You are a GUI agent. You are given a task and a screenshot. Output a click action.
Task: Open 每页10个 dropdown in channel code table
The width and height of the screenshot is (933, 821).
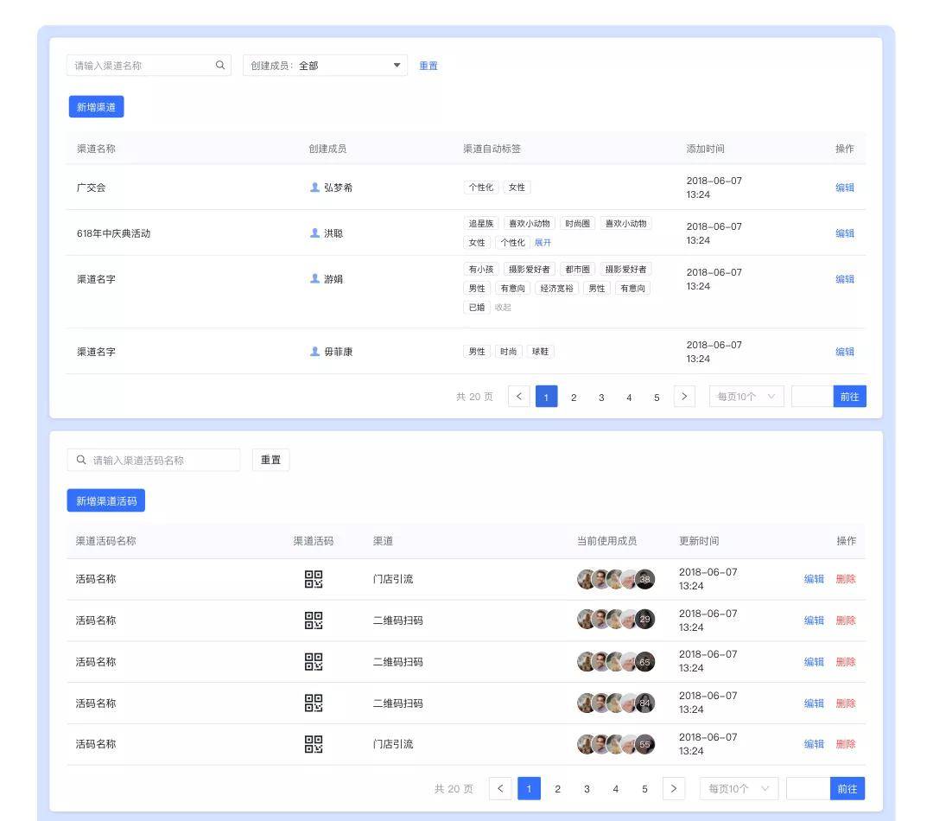[x=739, y=788]
